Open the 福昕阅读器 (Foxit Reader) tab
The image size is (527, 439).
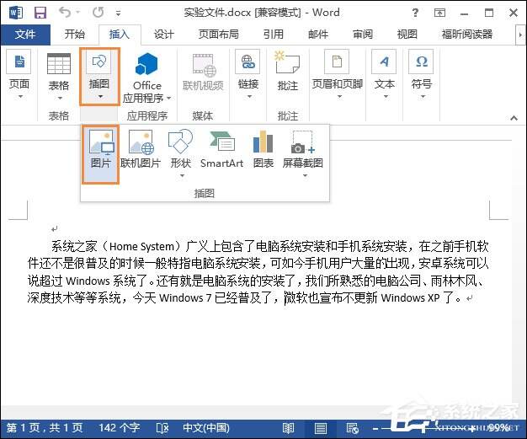pyautogui.click(x=467, y=34)
